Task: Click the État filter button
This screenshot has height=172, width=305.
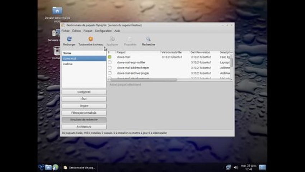Action: [x=84, y=99]
